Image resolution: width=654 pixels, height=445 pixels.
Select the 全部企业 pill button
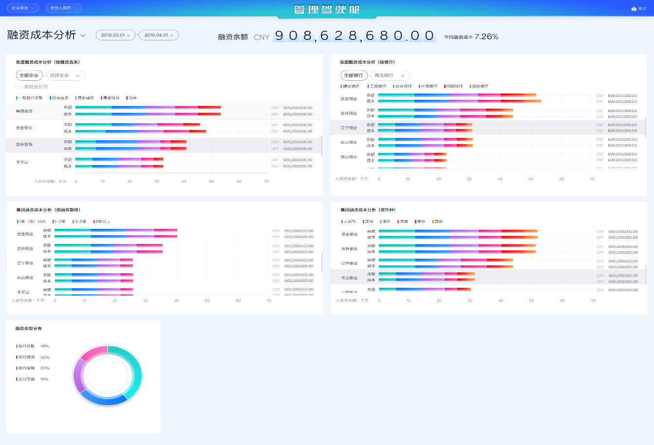(x=29, y=75)
